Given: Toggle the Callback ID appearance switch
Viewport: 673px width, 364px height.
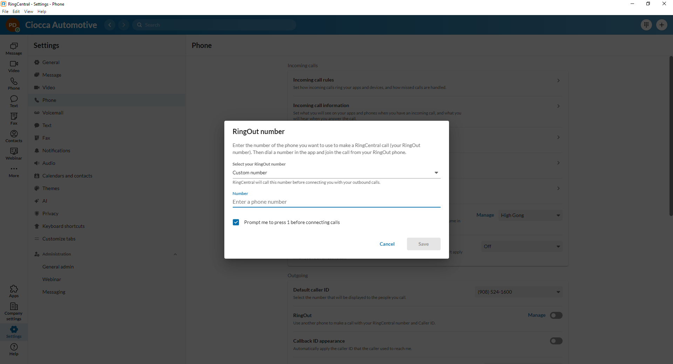Looking at the screenshot, I should pyautogui.click(x=556, y=341).
